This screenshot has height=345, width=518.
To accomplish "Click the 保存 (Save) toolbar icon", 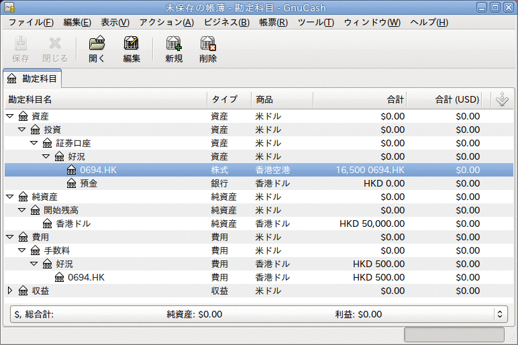I will (21, 49).
